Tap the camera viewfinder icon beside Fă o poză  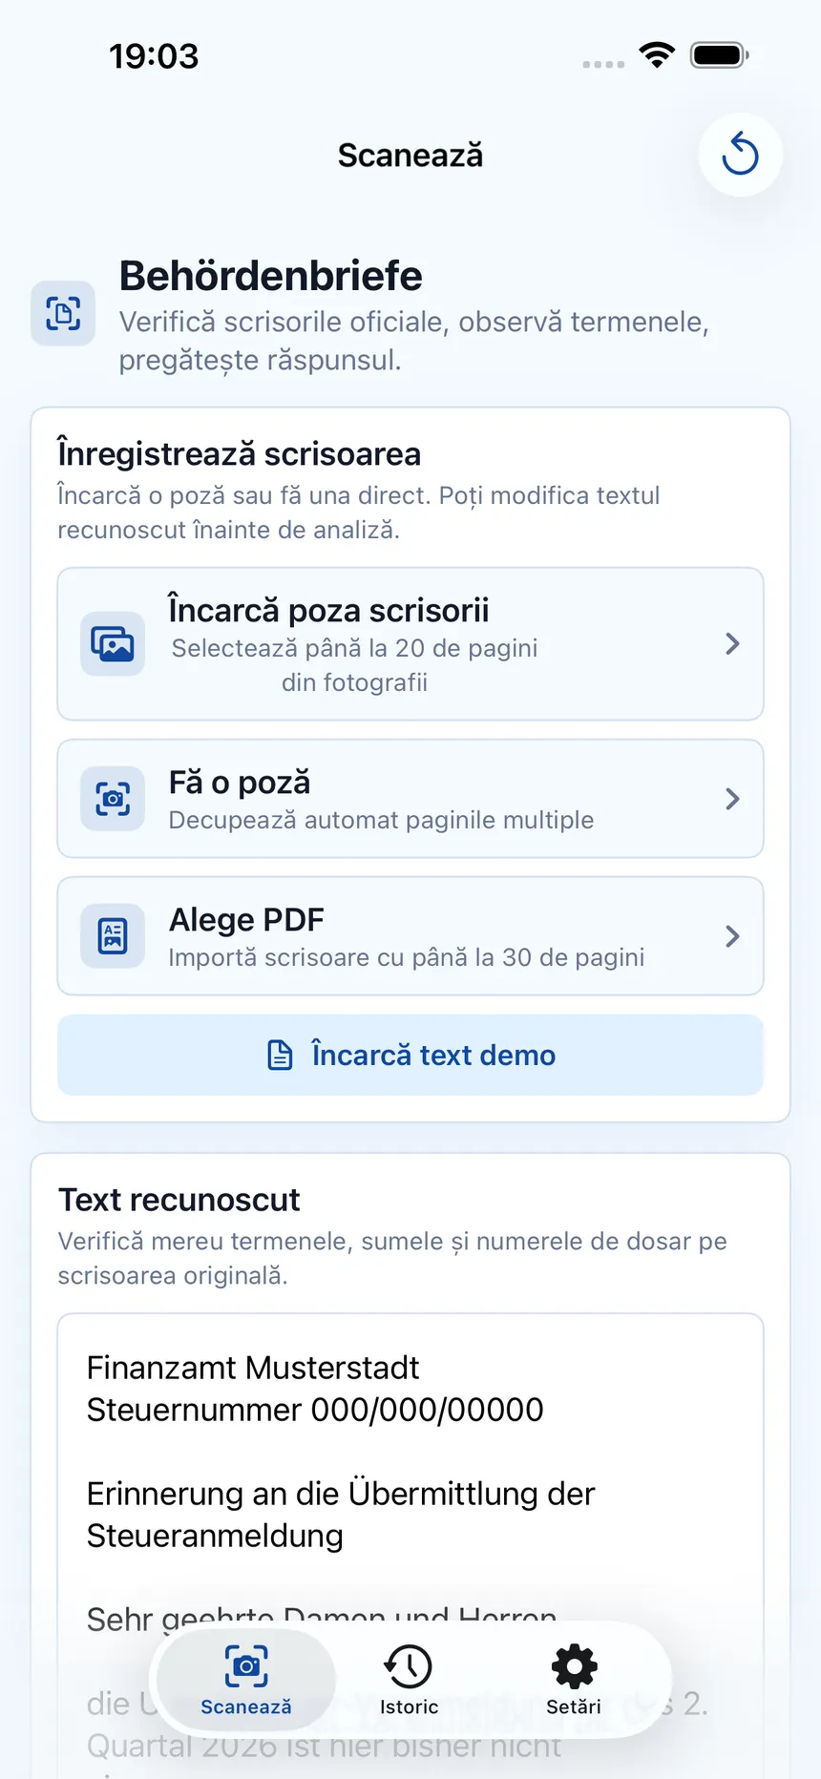(113, 799)
